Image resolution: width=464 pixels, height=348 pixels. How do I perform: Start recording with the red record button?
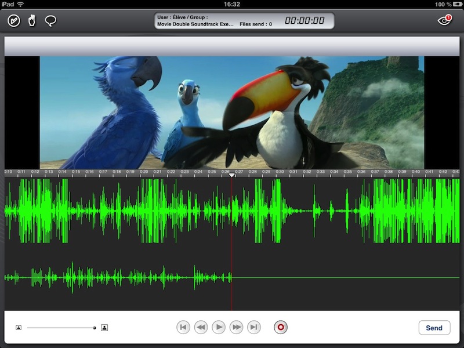pyautogui.click(x=281, y=327)
